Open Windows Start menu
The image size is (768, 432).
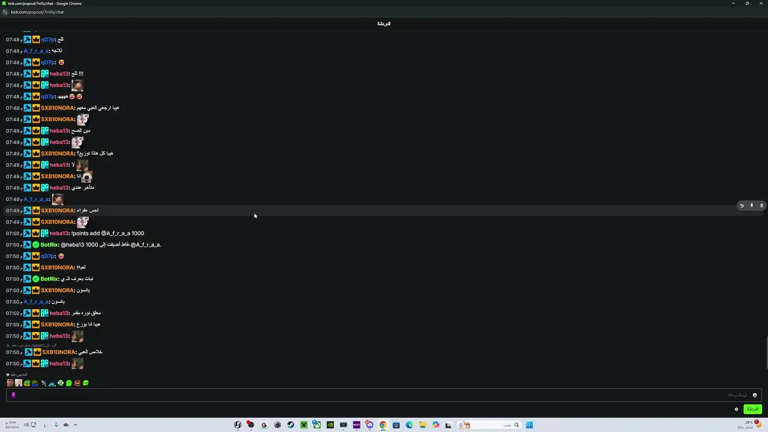[x=529, y=425]
